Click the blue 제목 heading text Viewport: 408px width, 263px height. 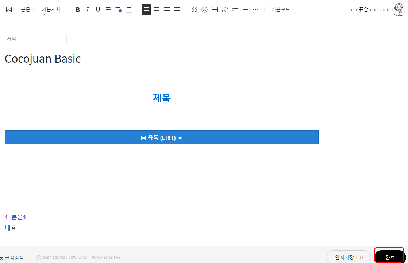(162, 98)
